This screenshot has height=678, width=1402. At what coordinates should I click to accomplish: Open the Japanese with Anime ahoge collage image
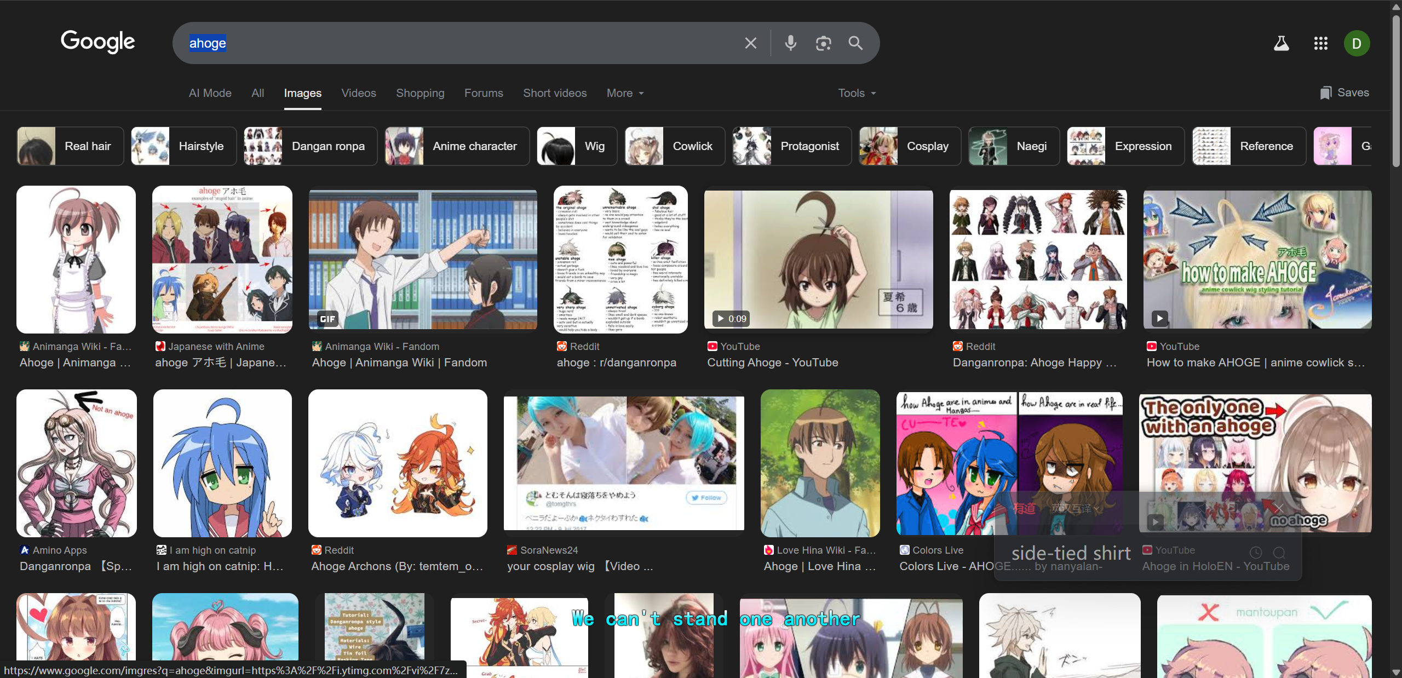pos(222,260)
